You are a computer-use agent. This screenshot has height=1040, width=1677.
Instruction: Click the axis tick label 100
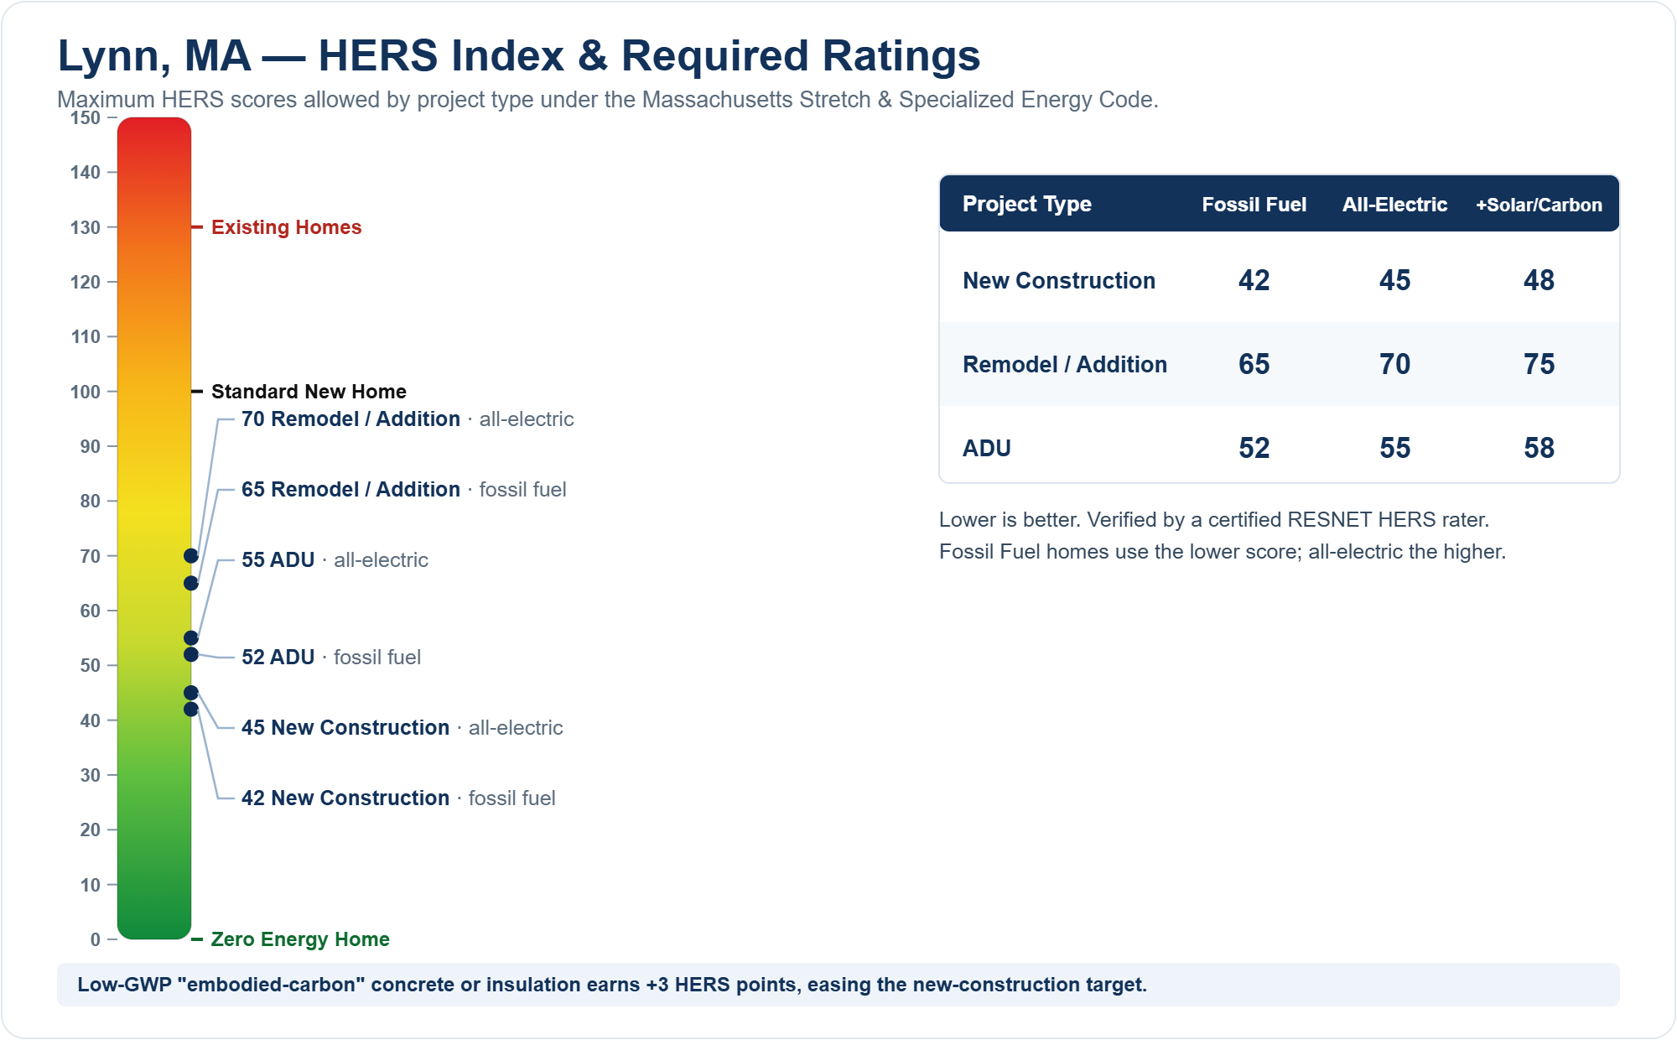(86, 392)
